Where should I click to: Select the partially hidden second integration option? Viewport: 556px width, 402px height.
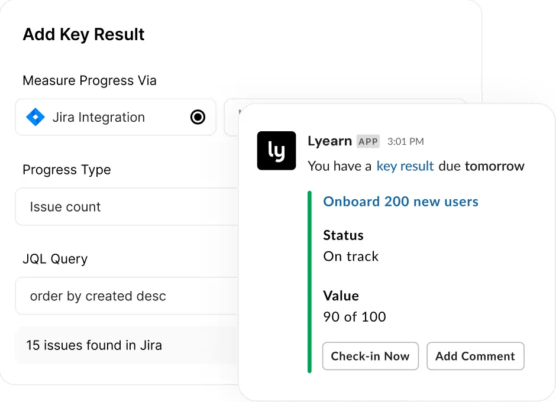231,117
